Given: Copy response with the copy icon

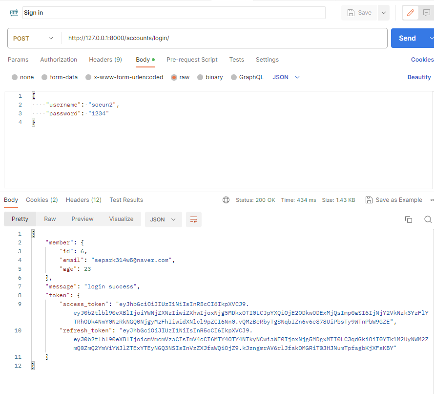Looking at the screenshot, I should [409, 219].
